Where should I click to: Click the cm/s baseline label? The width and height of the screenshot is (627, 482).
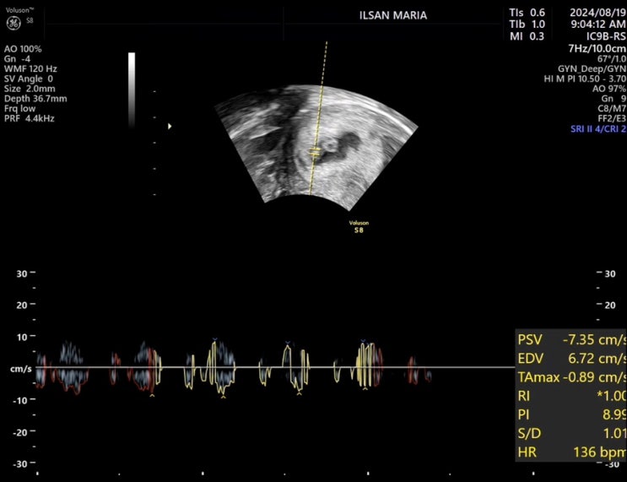point(21,369)
